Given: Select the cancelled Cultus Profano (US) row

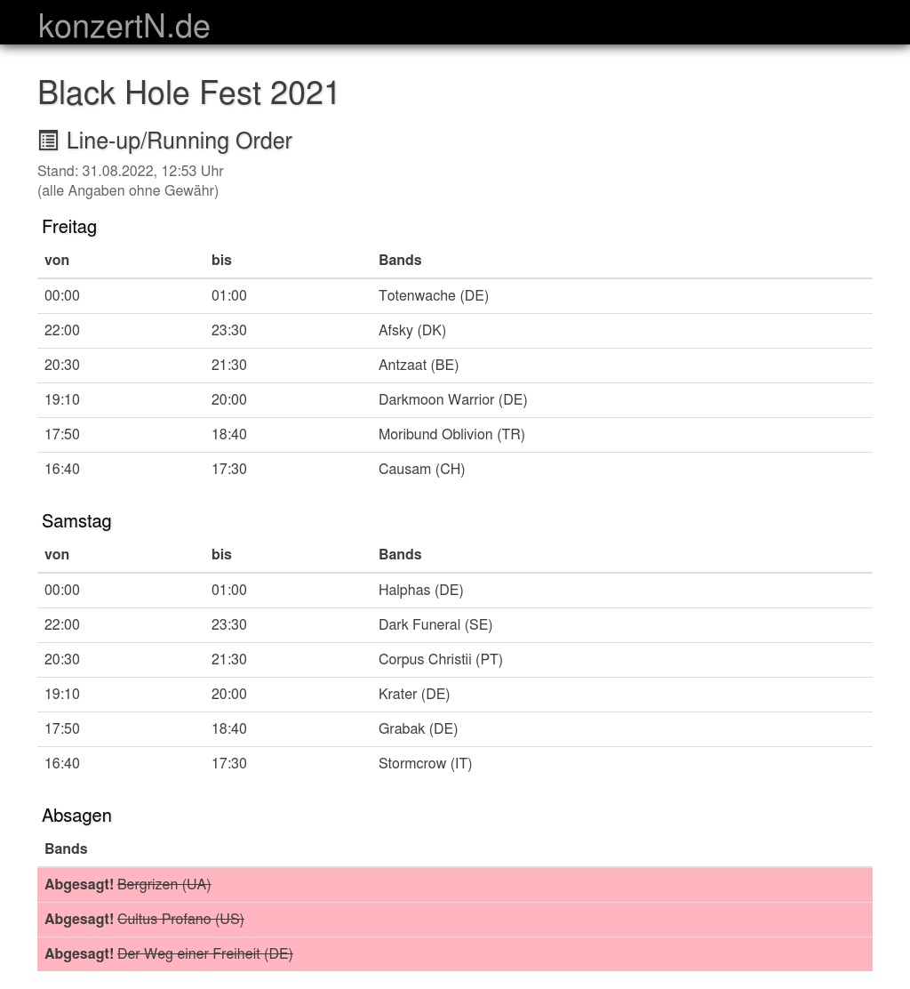Looking at the screenshot, I should [x=180, y=919].
